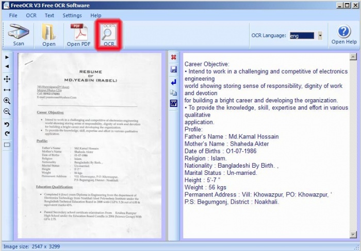The image size is (361, 251).
Task: Activate the dashed selection rectangle tool
Action: [x=7, y=145]
